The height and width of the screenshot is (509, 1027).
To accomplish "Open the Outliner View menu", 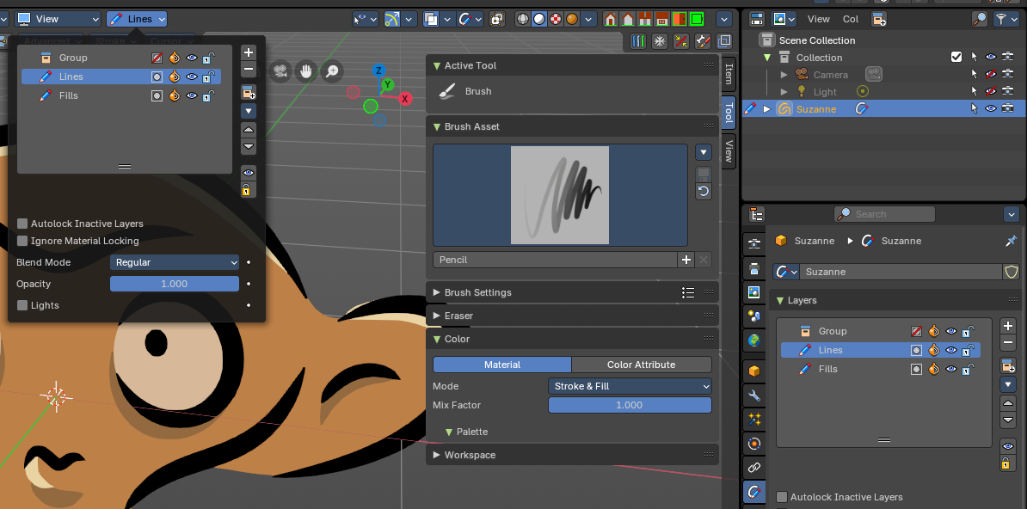I will coord(819,19).
